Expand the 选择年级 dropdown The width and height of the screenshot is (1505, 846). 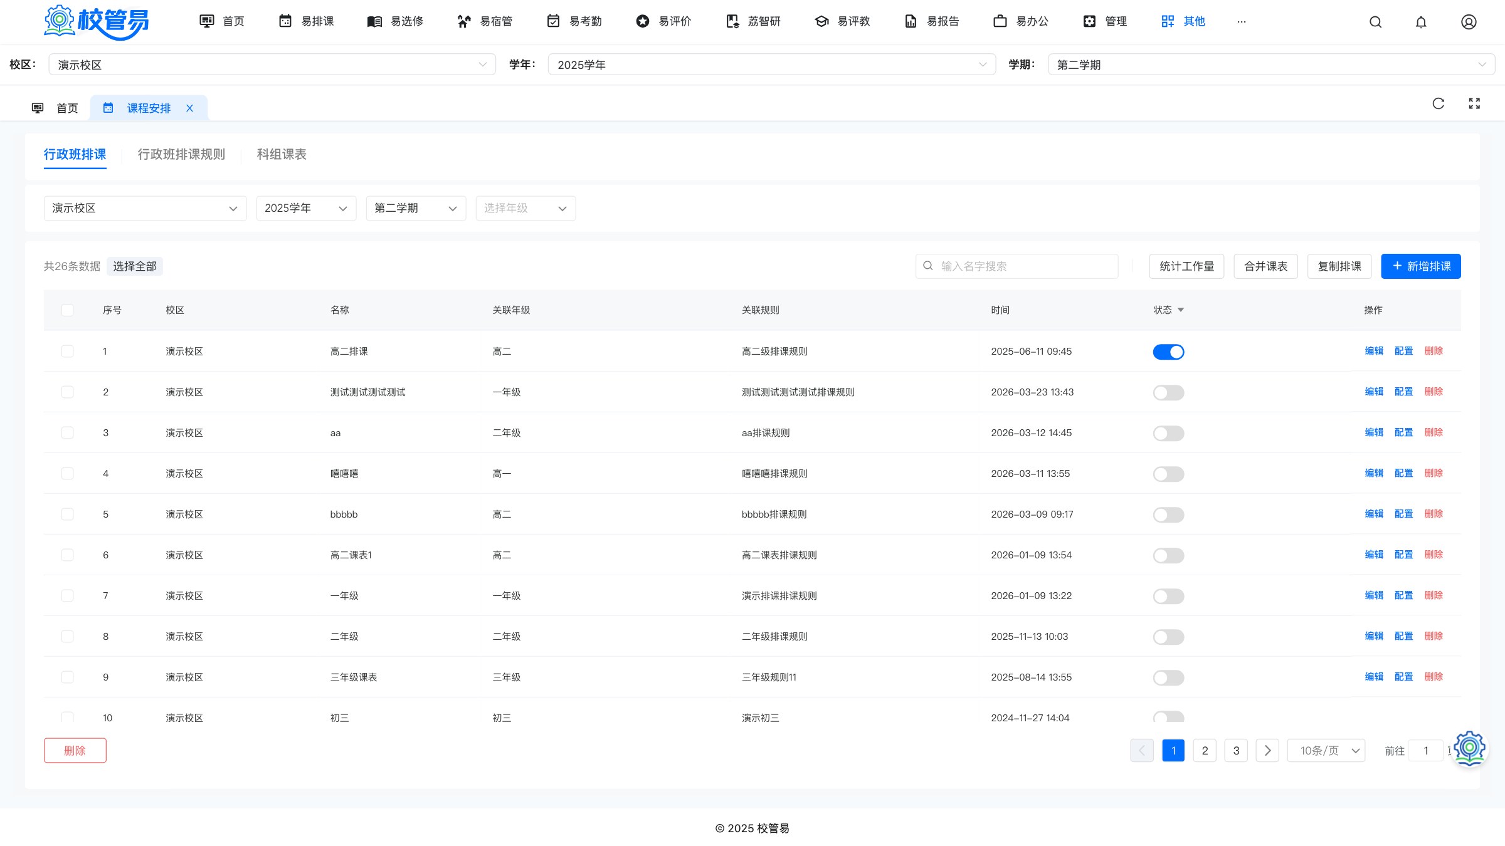click(525, 208)
